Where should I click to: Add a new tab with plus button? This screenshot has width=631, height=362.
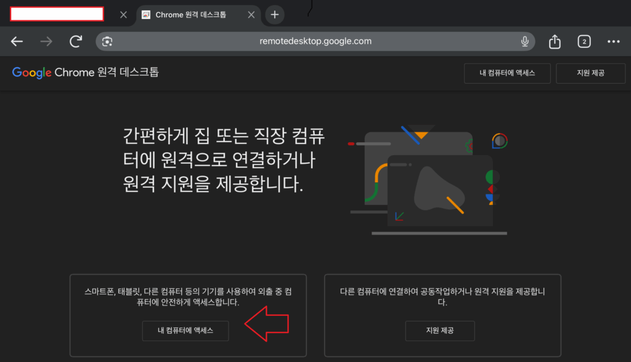[275, 15]
